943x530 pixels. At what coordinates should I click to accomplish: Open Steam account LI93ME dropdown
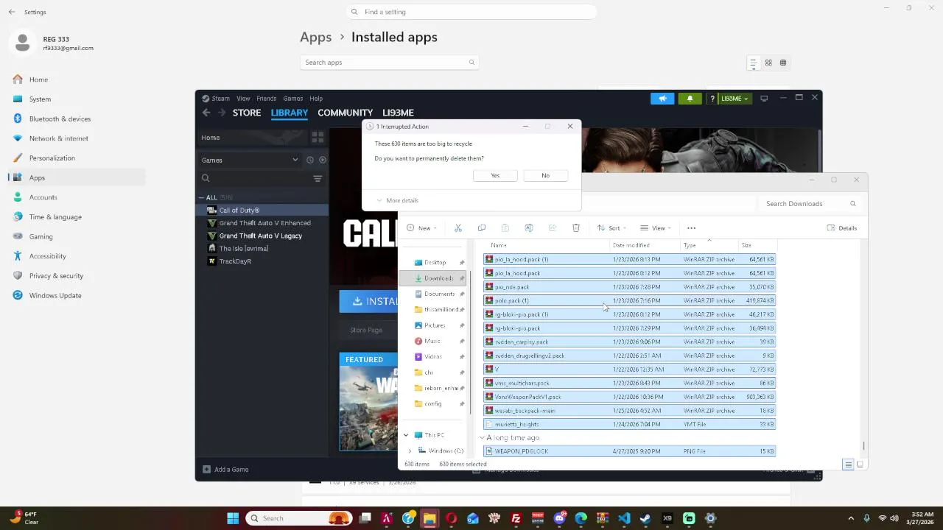pos(734,99)
